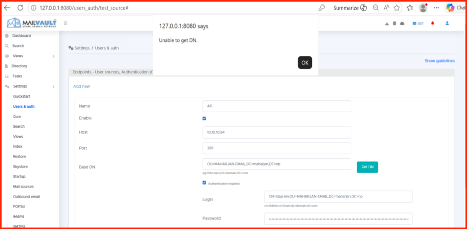467x229 pixels.
Task: Open the user account icon in header
Action: coord(447,23)
